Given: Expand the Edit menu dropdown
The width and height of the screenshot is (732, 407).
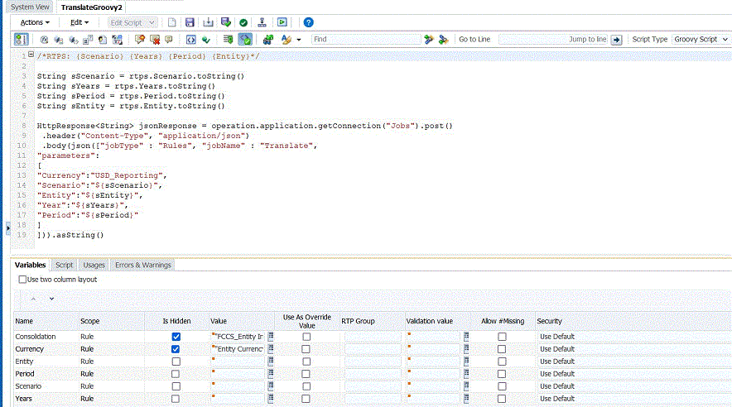Looking at the screenshot, I should pos(80,22).
